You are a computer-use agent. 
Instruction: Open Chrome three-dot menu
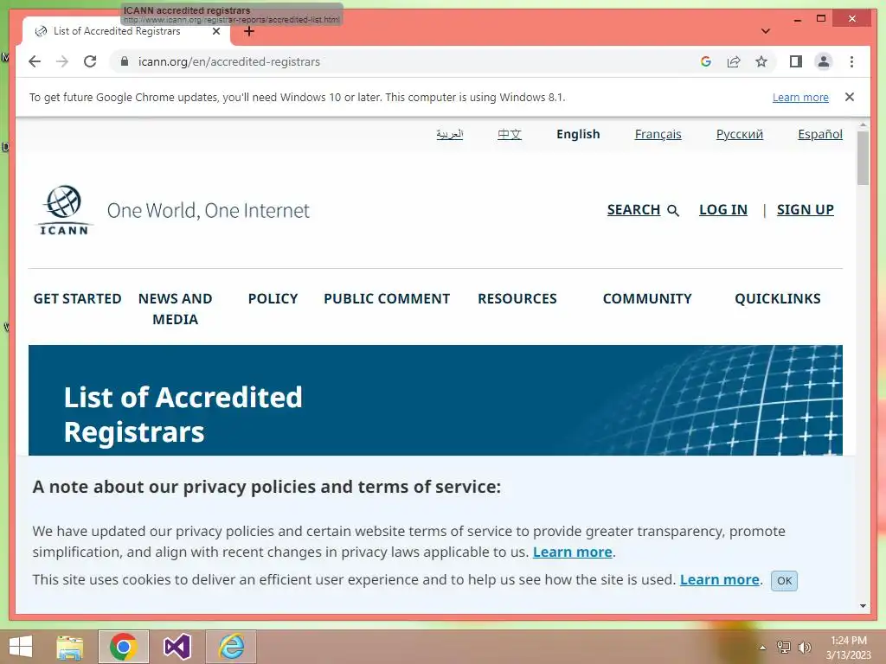click(851, 61)
